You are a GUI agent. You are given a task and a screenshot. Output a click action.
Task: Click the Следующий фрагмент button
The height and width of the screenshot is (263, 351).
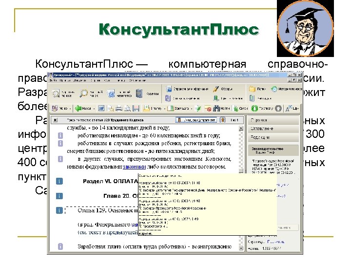pos(196,120)
